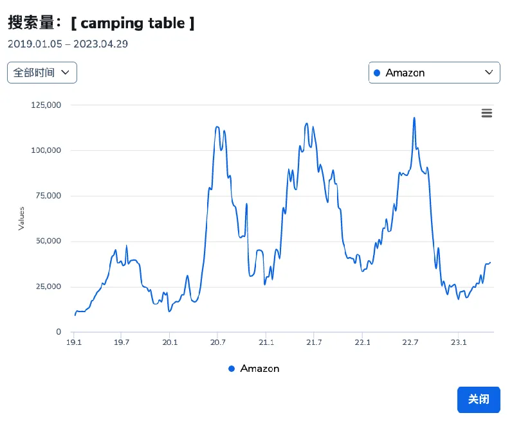The height and width of the screenshot is (422, 512).
Task: Click the 19.7 x-axis label
Action: coord(122,342)
